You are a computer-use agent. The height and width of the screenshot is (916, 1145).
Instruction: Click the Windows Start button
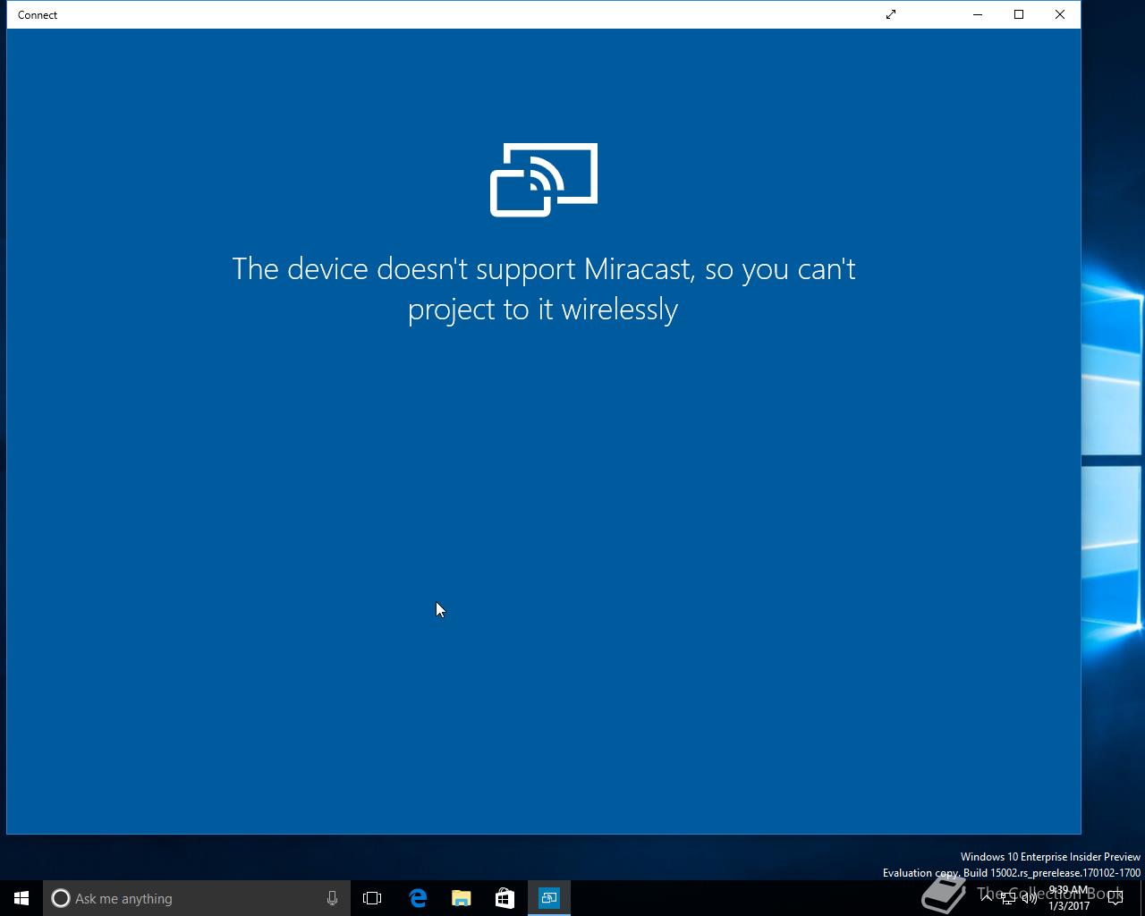click(21, 898)
